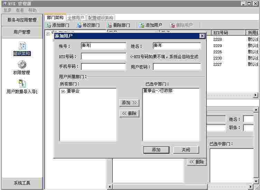Click the 添加 >> button between department lists
The height and width of the screenshot is (190, 260).
click(x=129, y=103)
